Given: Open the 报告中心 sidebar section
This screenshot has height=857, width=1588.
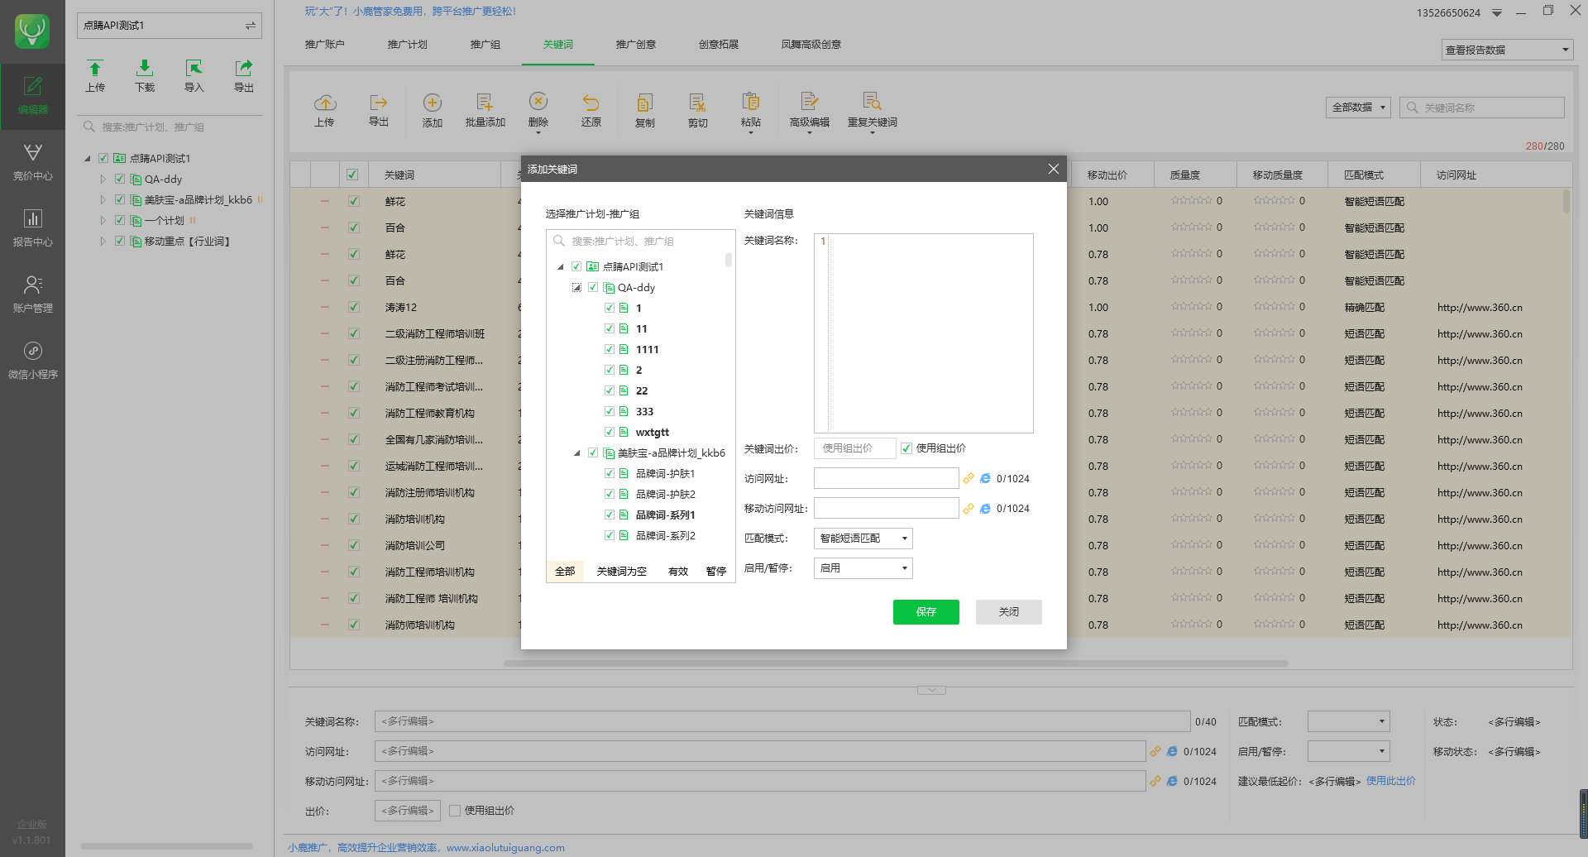Looking at the screenshot, I should click(x=32, y=228).
